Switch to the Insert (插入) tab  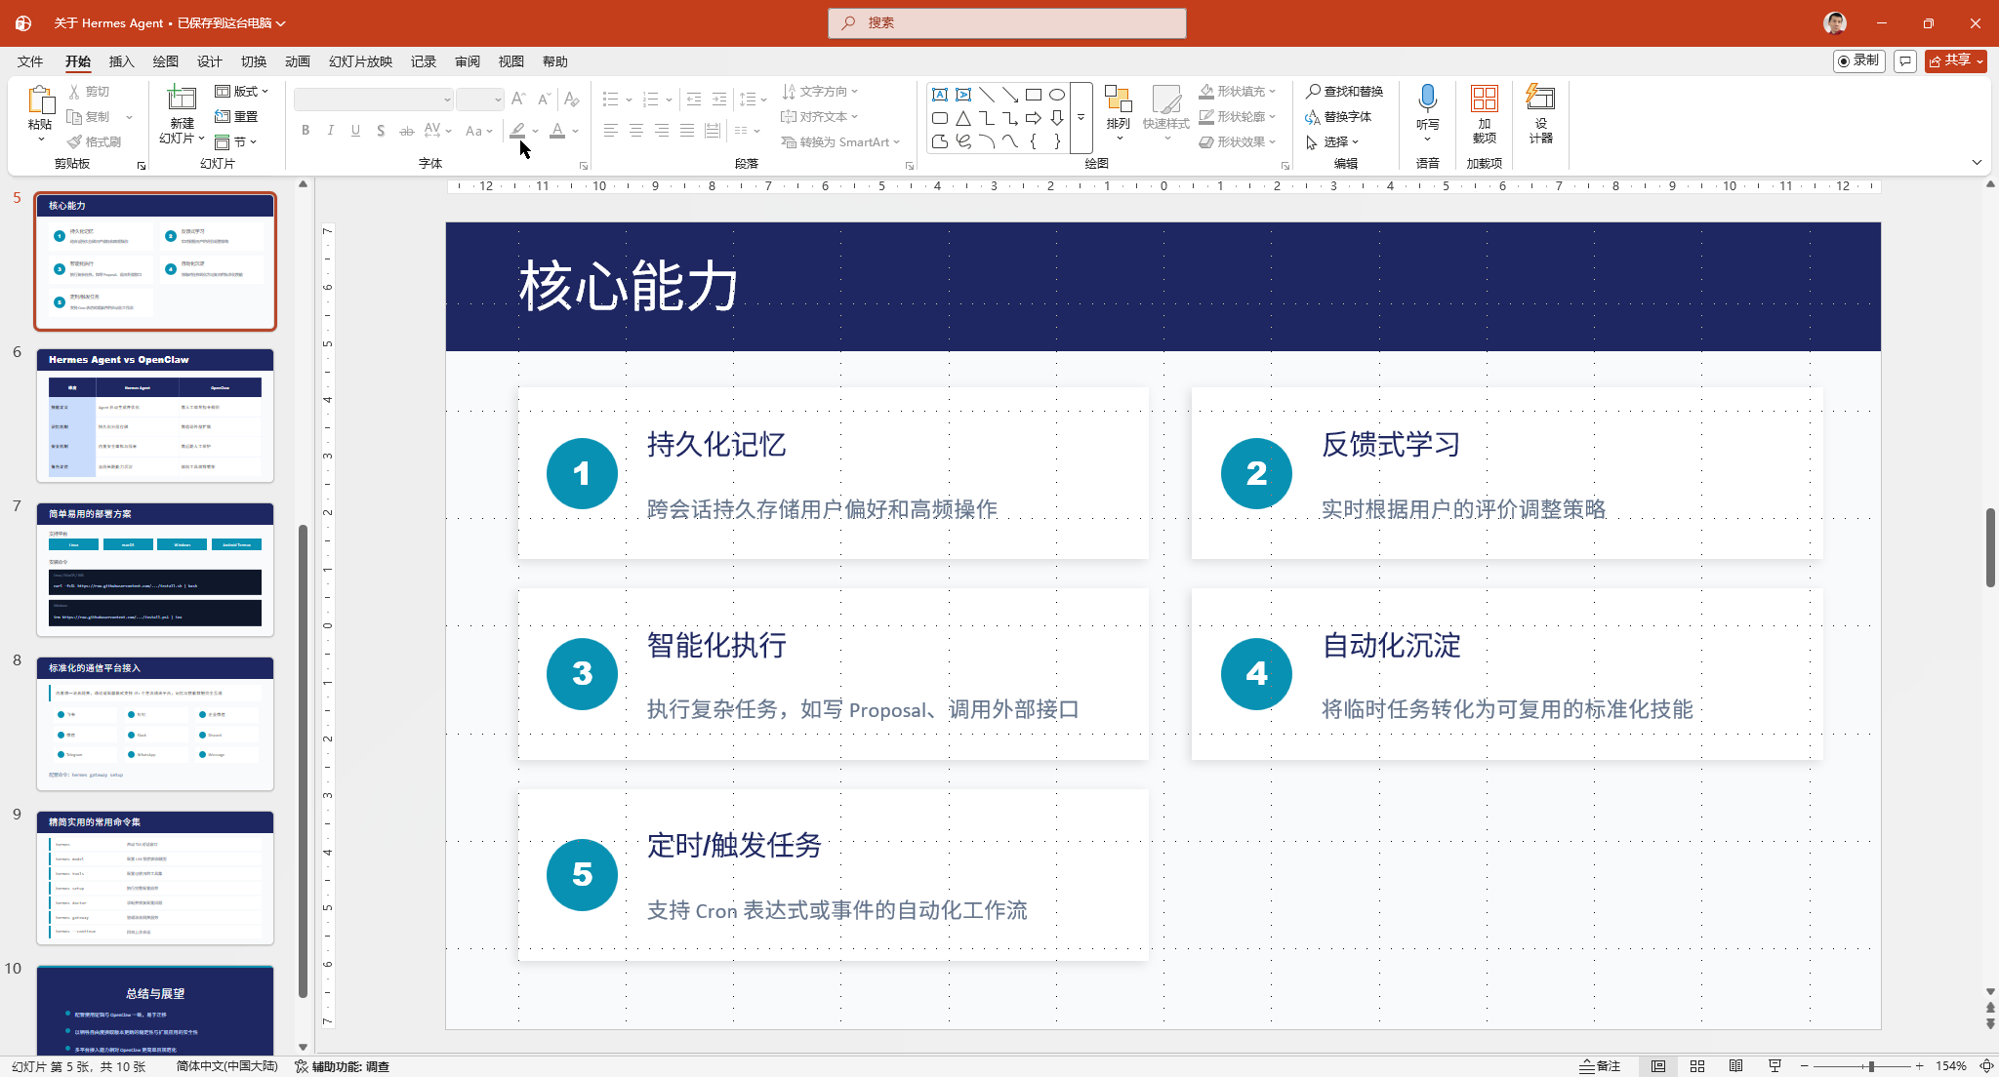(x=122, y=61)
